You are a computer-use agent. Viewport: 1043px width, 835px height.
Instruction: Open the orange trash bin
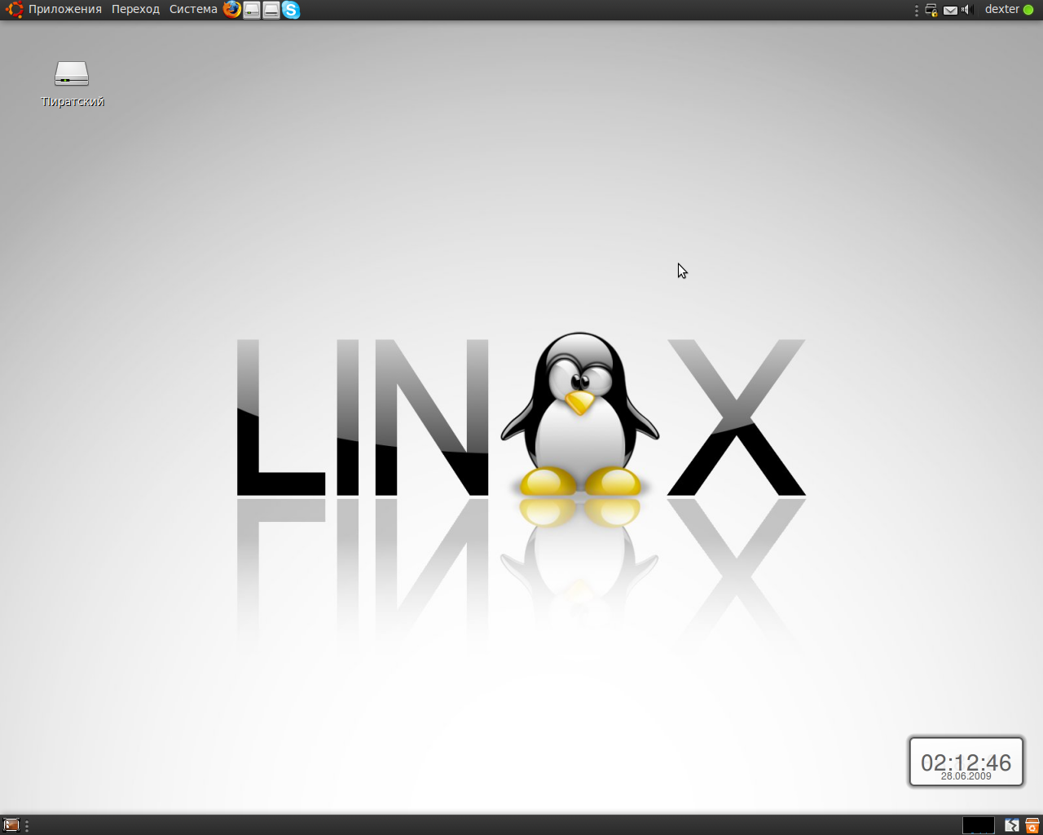pos(1032,825)
